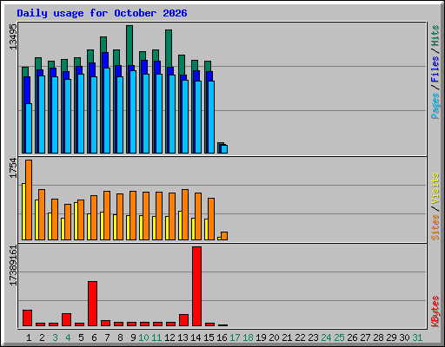
Task: Click the green Hits legend label
Action: pyautogui.click(x=435, y=36)
